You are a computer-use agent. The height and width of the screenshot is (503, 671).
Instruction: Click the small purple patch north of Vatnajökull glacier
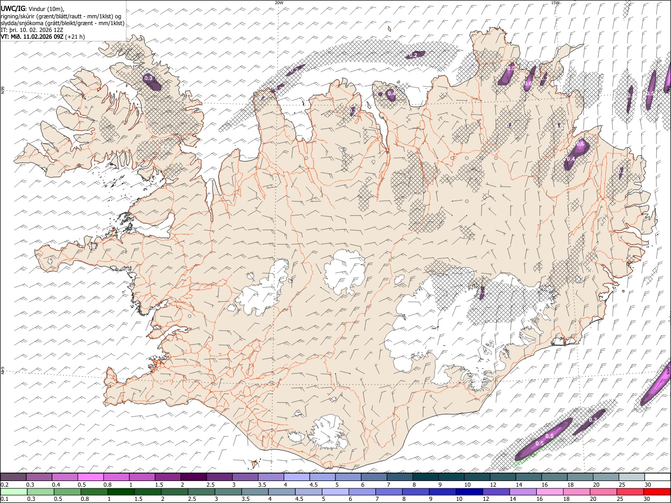coord(482,292)
